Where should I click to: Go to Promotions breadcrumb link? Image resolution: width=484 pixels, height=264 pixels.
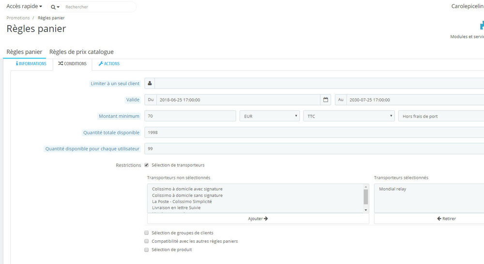(x=18, y=18)
